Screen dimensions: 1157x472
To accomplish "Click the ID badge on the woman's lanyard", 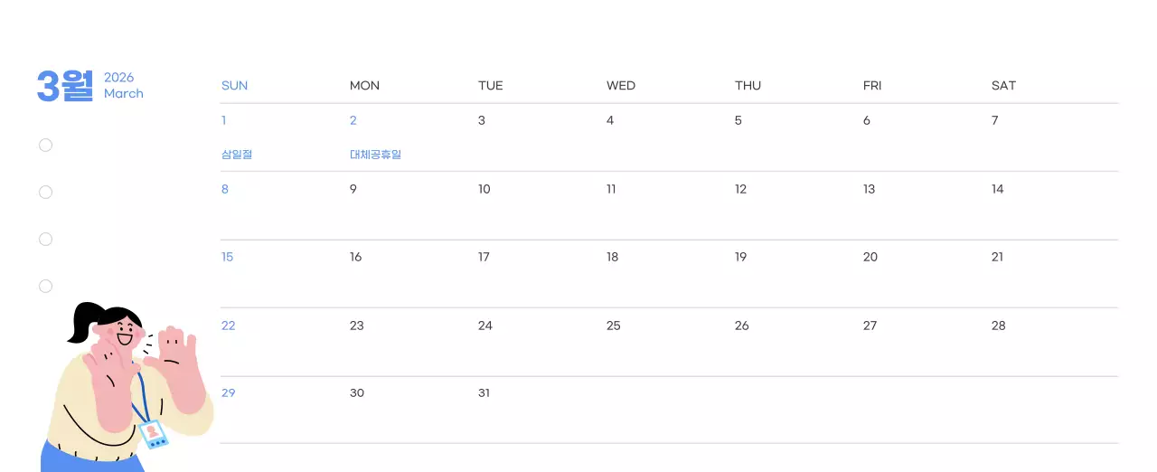I will tap(154, 434).
